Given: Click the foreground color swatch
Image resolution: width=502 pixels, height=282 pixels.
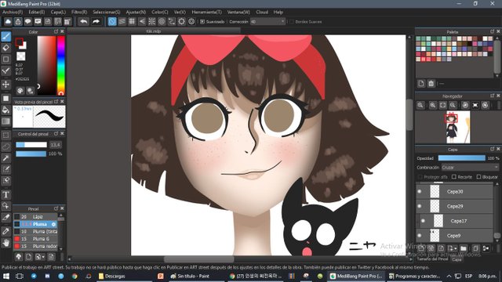Looking at the screenshot, I should click(x=19, y=42).
